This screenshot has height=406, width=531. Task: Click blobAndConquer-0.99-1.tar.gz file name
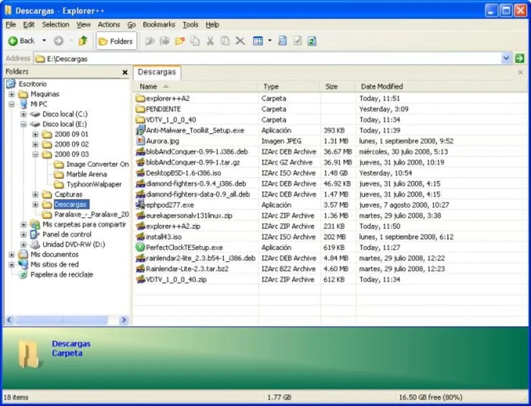coord(193,162)
